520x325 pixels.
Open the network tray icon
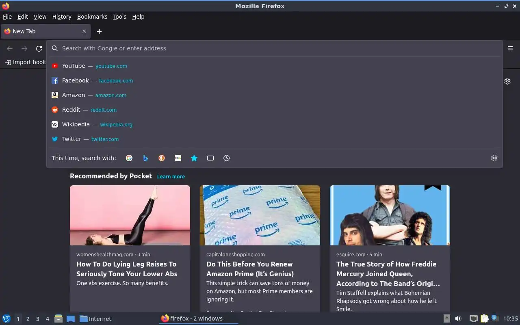(473, 319)
